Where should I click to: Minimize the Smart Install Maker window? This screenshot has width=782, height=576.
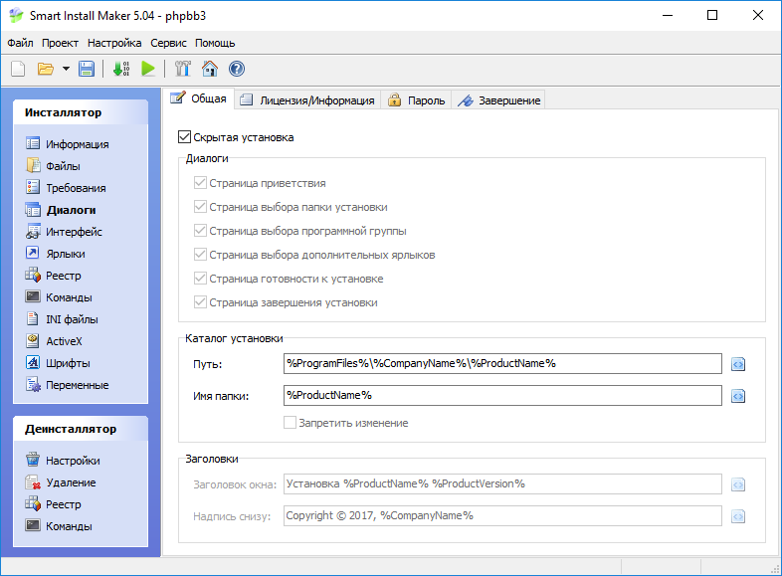[668, 16]
